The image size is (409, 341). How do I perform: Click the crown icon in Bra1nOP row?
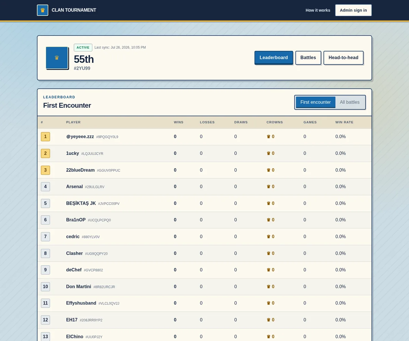(x=269, y=220)
